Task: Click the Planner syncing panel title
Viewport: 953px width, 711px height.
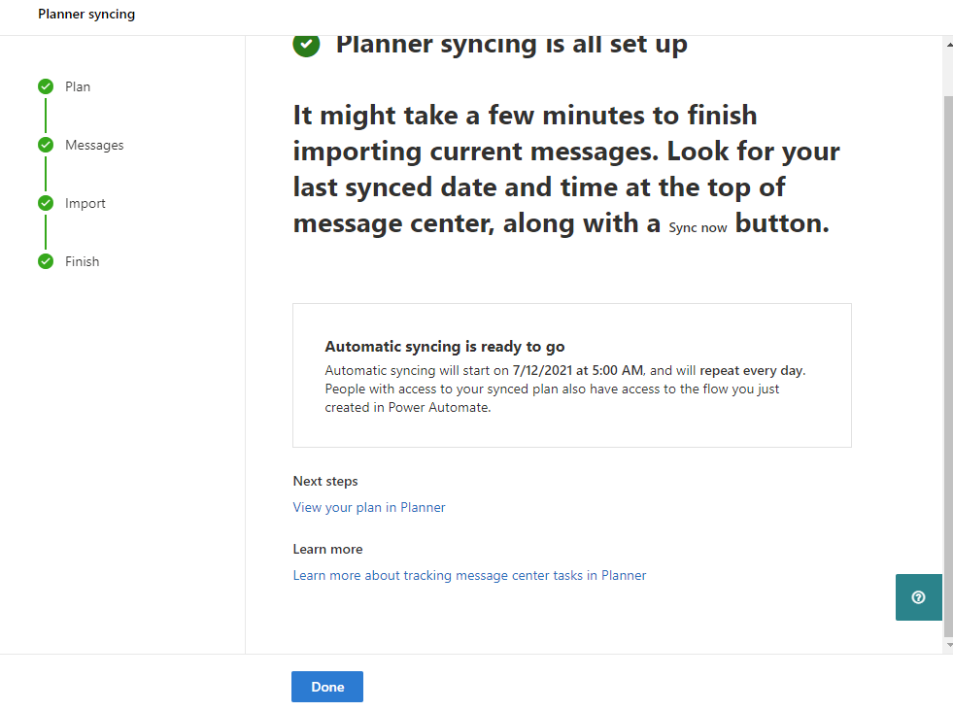Action: pos(86,15)
